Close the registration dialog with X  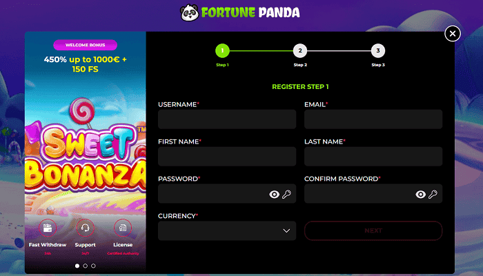click(452, 33)
